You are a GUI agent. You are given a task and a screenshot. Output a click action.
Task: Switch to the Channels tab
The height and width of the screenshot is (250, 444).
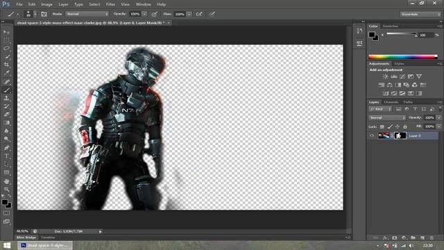click(391, 102)
